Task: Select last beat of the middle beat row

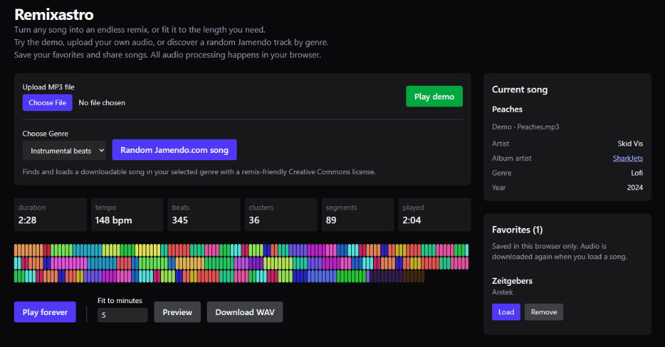Action: click(467, 263)
